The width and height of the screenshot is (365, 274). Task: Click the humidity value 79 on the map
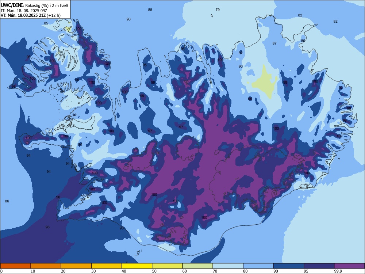click(218, 10)
